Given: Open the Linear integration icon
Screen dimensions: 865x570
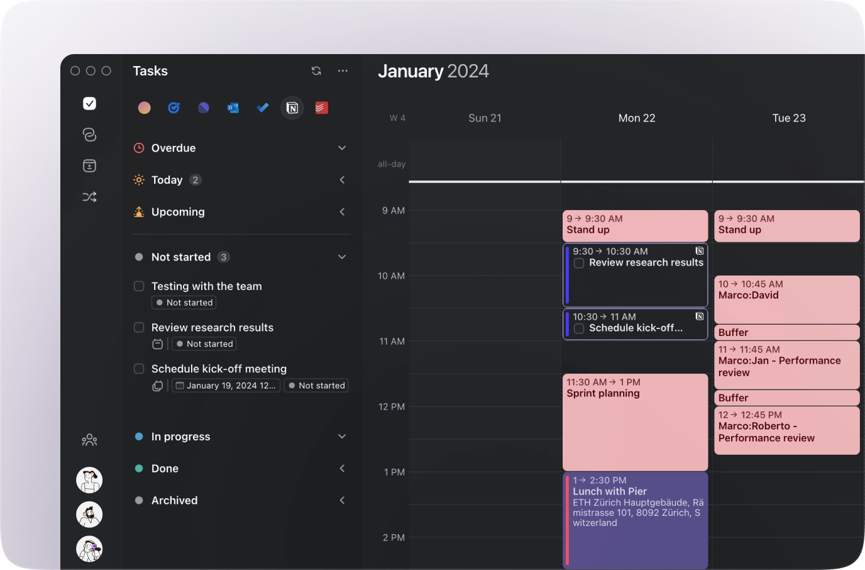Looking at the screenshot, I should pyautogui.click(x=204, y=108).
